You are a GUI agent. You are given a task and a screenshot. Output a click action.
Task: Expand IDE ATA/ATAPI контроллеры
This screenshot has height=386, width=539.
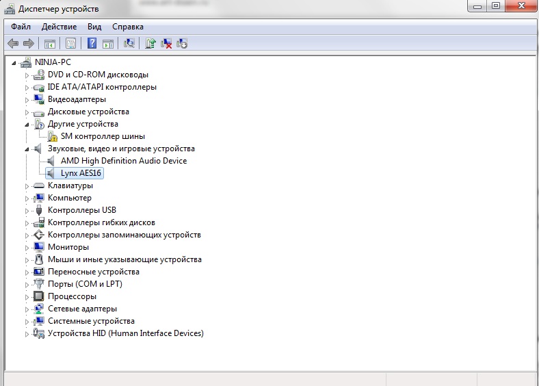(x=27, y=88)
